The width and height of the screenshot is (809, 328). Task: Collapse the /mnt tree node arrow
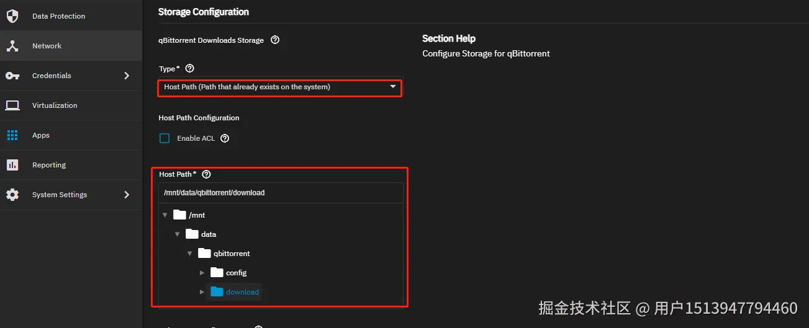165,215
